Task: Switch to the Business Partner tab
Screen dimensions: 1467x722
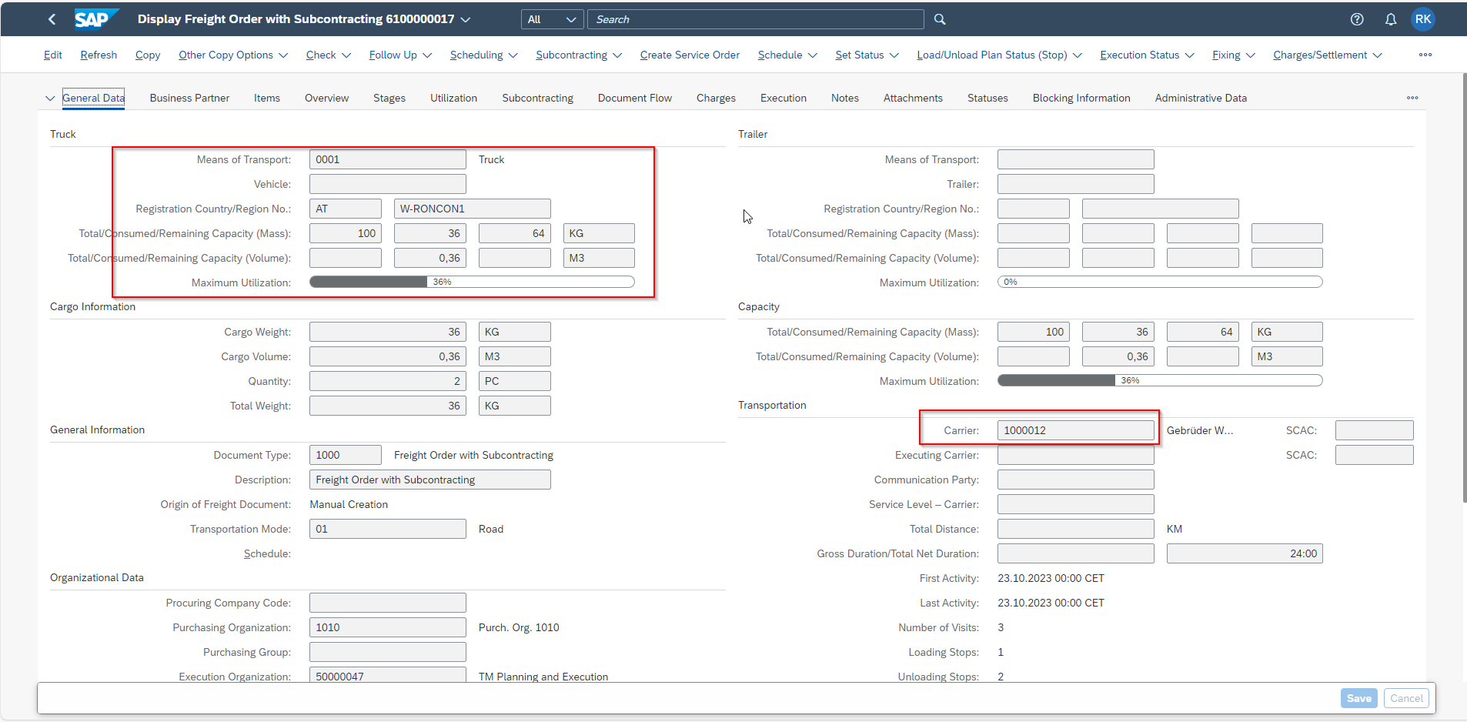Action: point(189,98)
